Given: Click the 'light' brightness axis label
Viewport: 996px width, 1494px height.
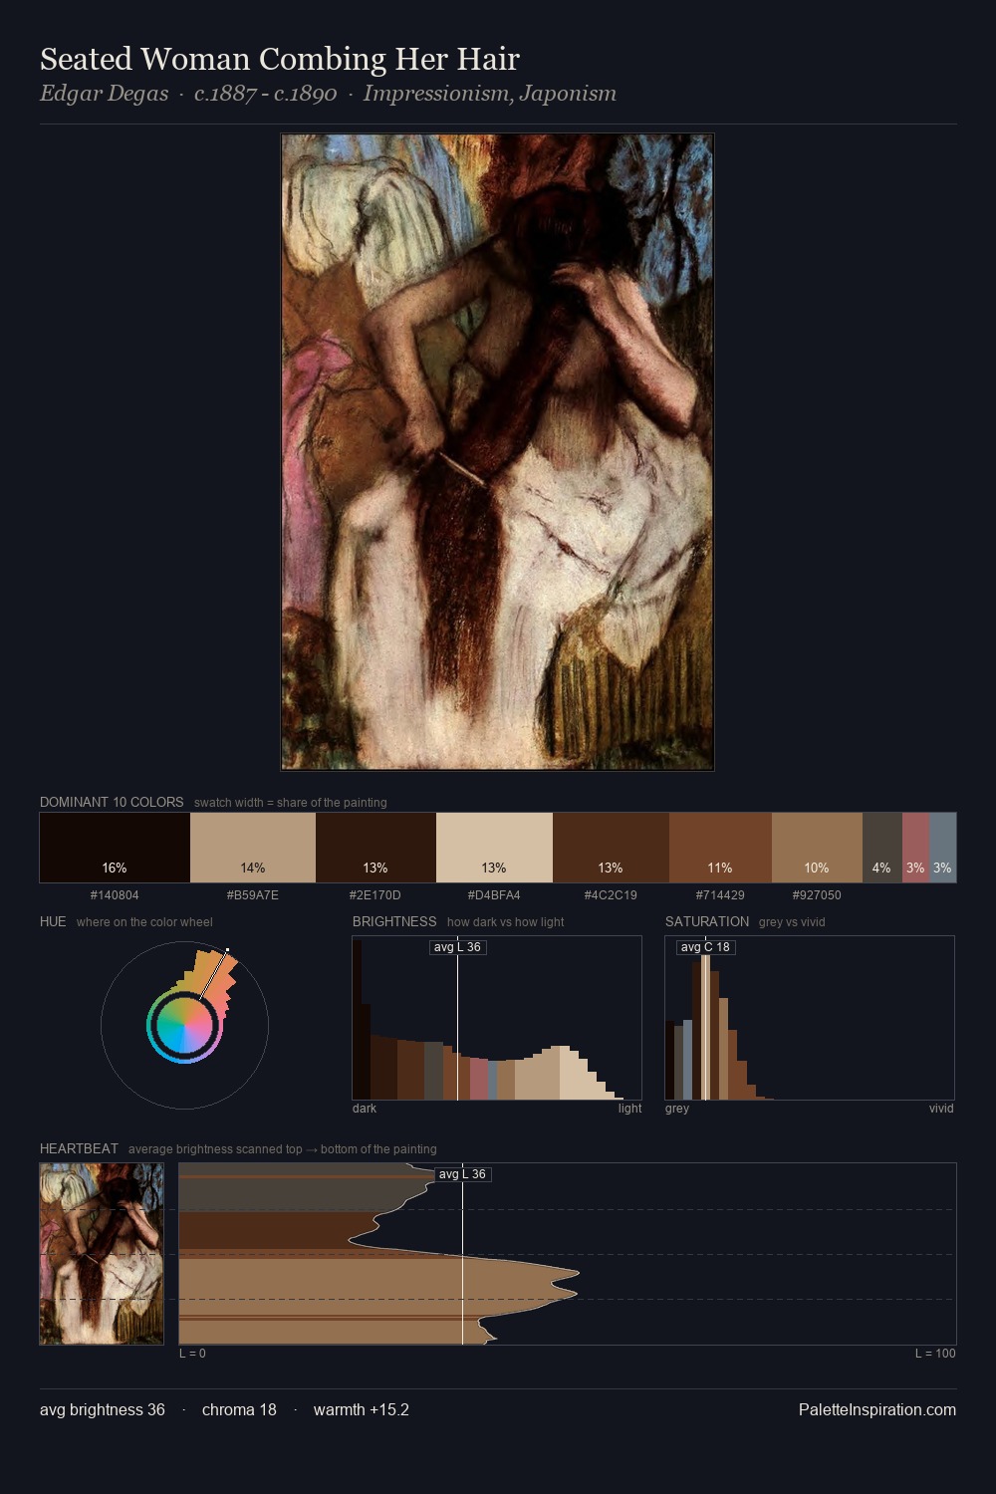Looking at the screenshot, I should point(629,1109).
